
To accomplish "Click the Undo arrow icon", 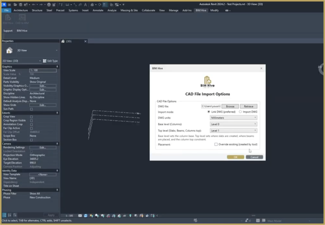I will pyautogui.click(x=34, y=4).
